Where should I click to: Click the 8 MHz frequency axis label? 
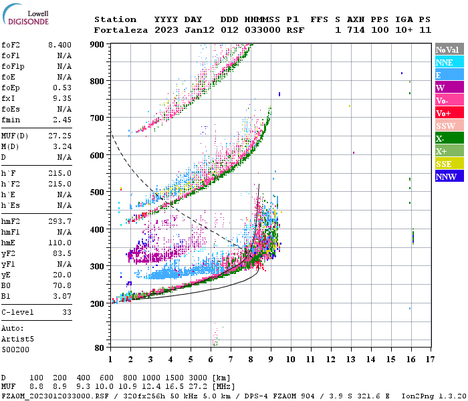point(251,360)
